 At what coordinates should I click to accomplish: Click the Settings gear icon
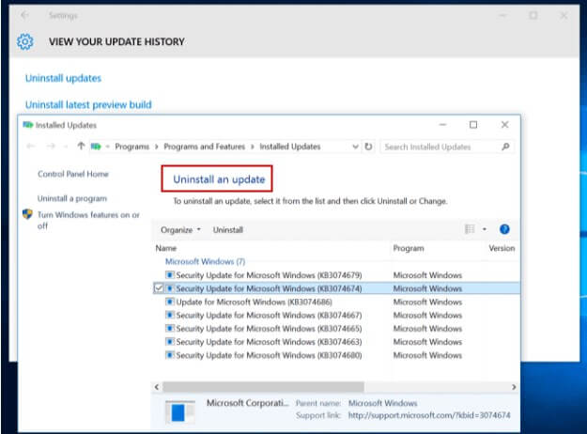tap(25, 42)
